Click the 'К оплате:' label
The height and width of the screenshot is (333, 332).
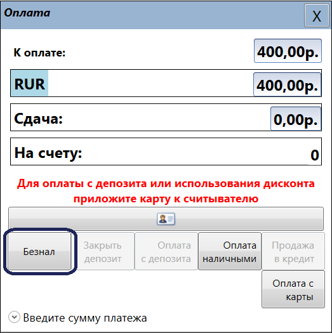(39, 53)
